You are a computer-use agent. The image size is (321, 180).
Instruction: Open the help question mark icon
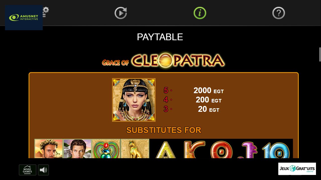tap(279, 13)
